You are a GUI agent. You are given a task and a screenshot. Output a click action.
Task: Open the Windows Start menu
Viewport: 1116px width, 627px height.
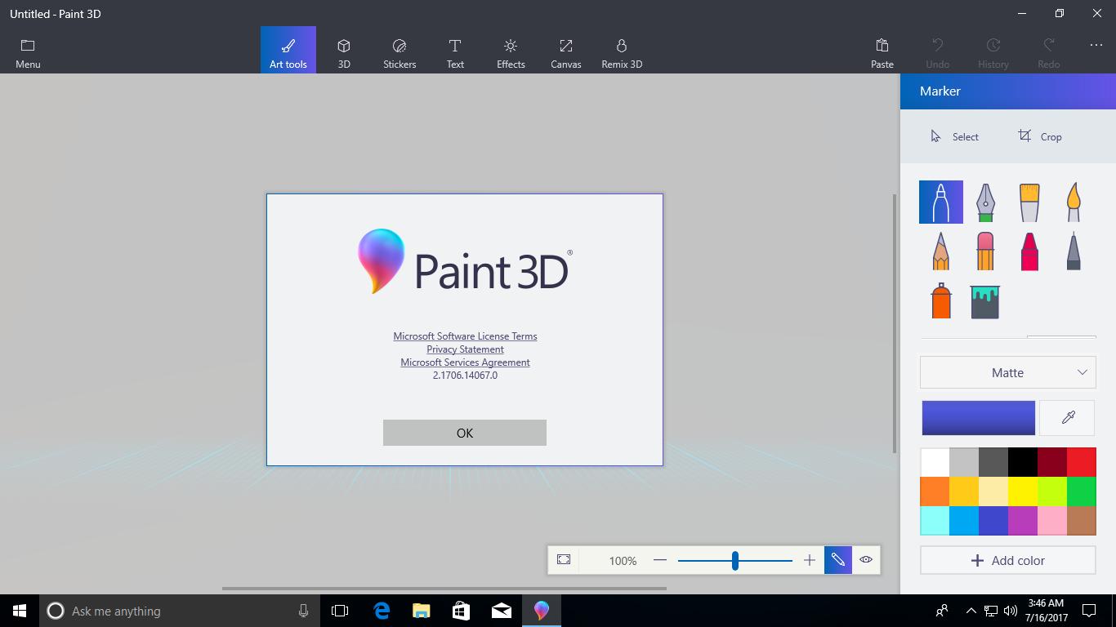(x=20, y=611)
